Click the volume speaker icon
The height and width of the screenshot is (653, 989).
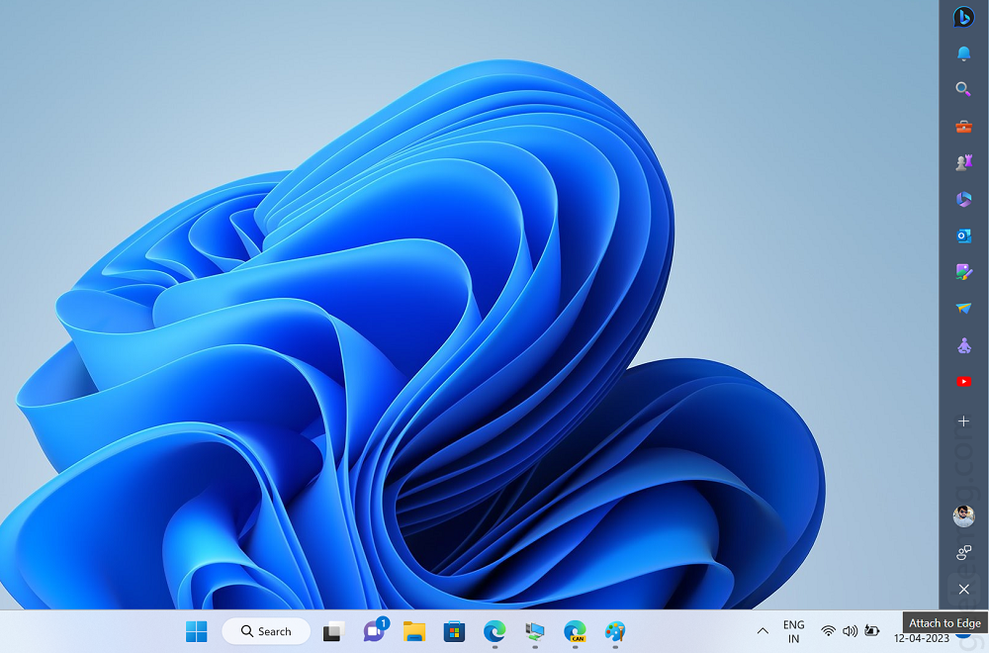(850, 631)
